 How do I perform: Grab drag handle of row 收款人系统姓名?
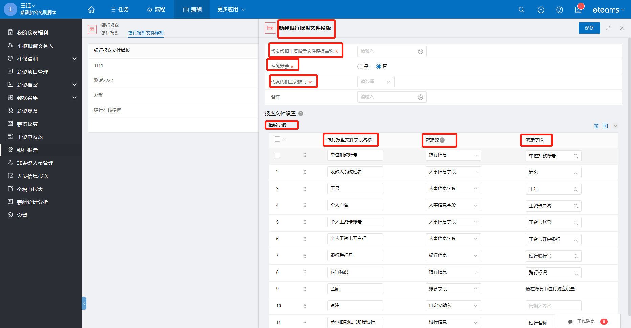305,172
